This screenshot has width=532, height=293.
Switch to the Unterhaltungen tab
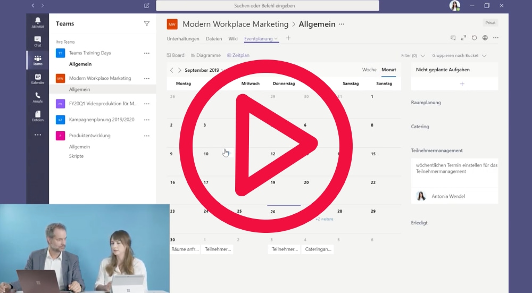pyautogui.click(x=183, y=39)
